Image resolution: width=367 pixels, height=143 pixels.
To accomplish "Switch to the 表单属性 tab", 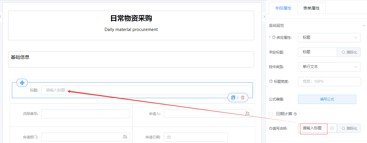I will click(x=311, y=8).
